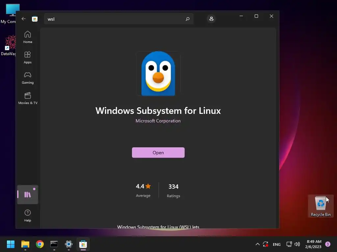Select the Recycle Bin desktop icon
This screenshot has width=337, height=252.
(x=321, y=206)
